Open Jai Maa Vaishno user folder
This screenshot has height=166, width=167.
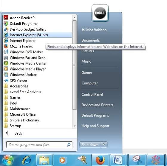[94, 30]
